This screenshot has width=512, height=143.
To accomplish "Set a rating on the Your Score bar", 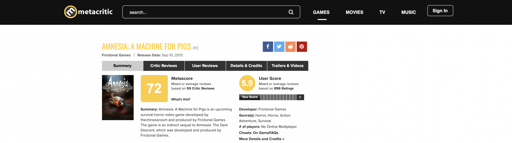I will 279,97.
